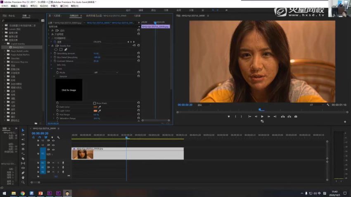351x197 pixels.
Task: Click the Light Color swatch
Action: point(95,111)
